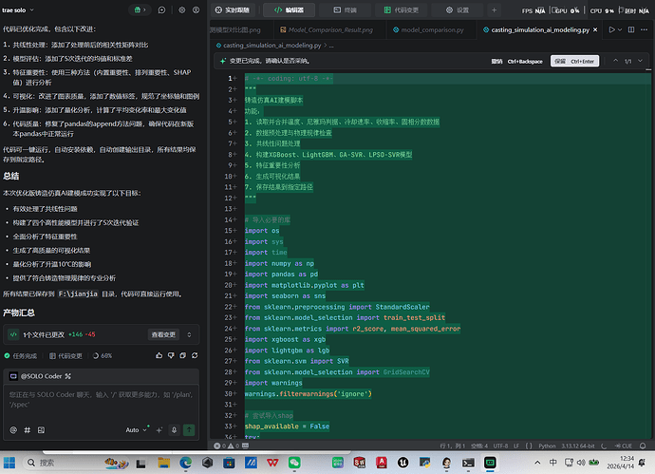Click the 撤销 undo changes button
This screenshot has width=655, height=474.
496,61
